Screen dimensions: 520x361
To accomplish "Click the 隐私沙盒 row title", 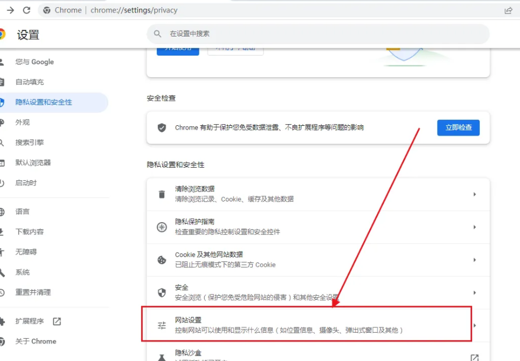I will tap(188, 353).
